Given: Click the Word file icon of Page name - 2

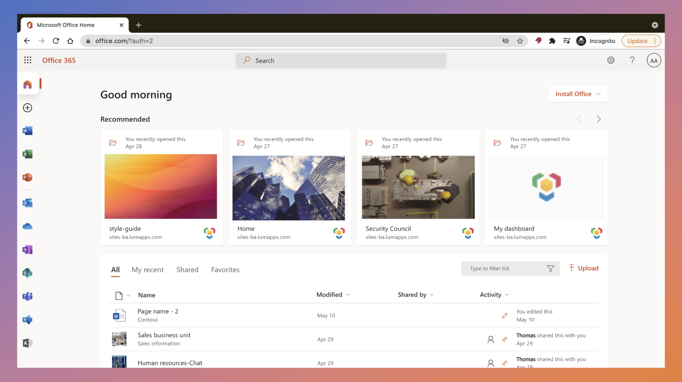Looking at the screenshot, I should [x=119, y=315].
